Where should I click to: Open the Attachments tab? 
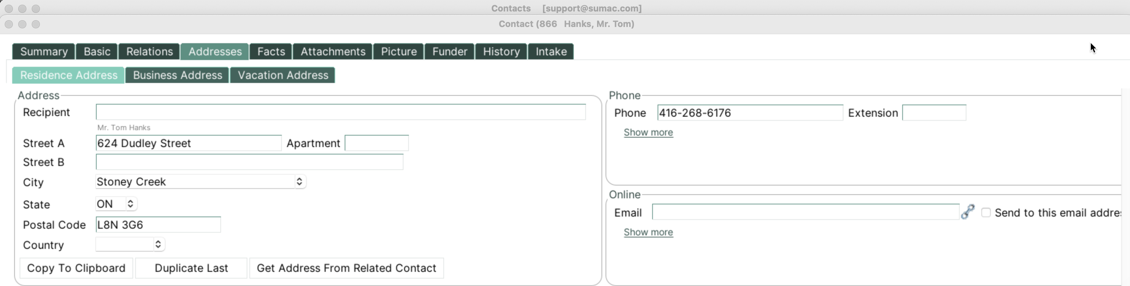point(333,51)
